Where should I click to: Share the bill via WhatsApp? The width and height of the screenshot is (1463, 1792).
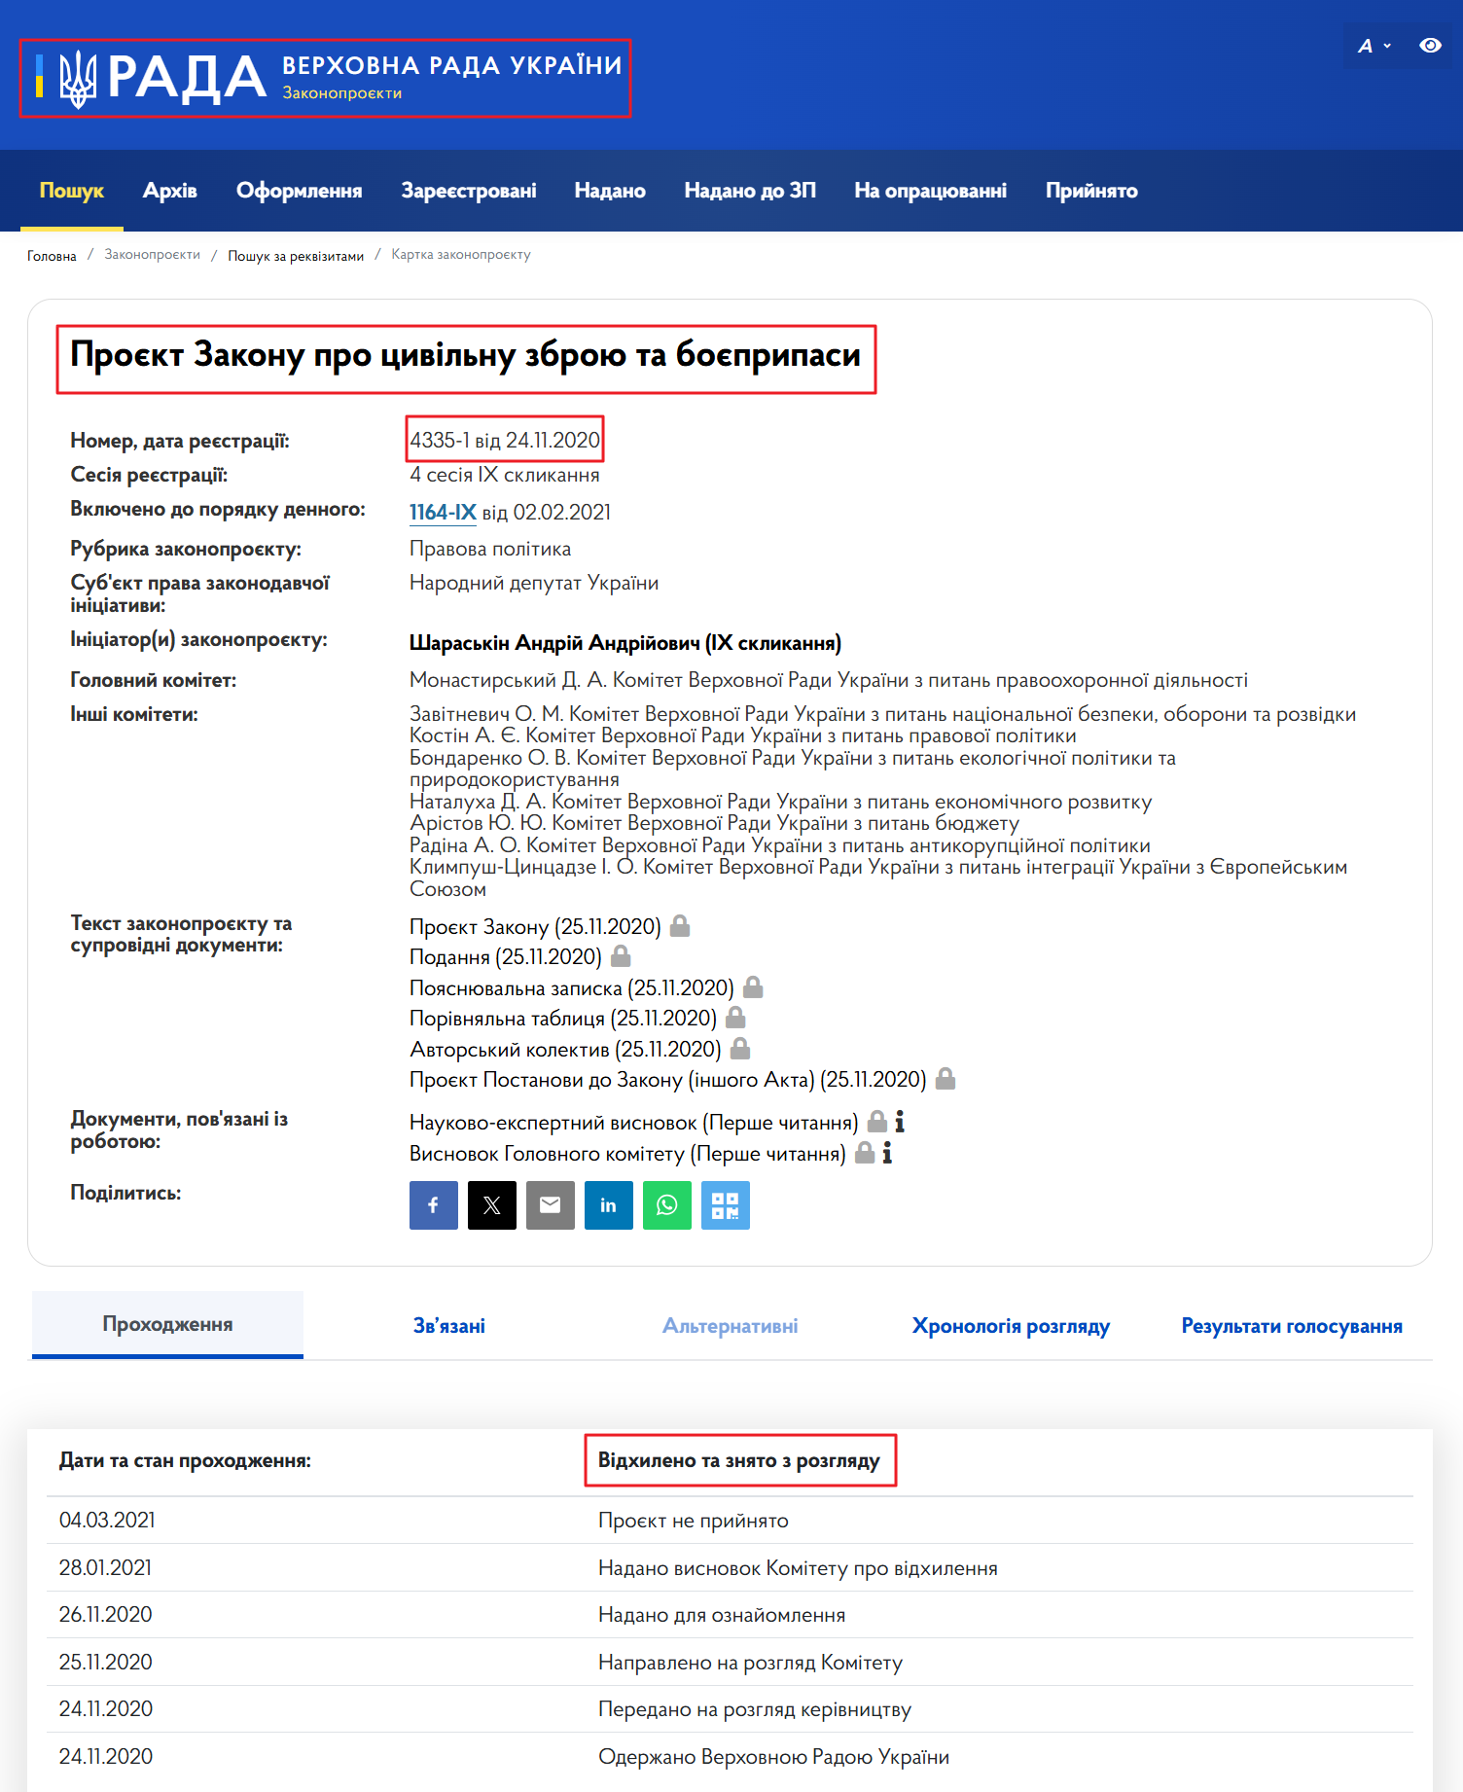667,1205
